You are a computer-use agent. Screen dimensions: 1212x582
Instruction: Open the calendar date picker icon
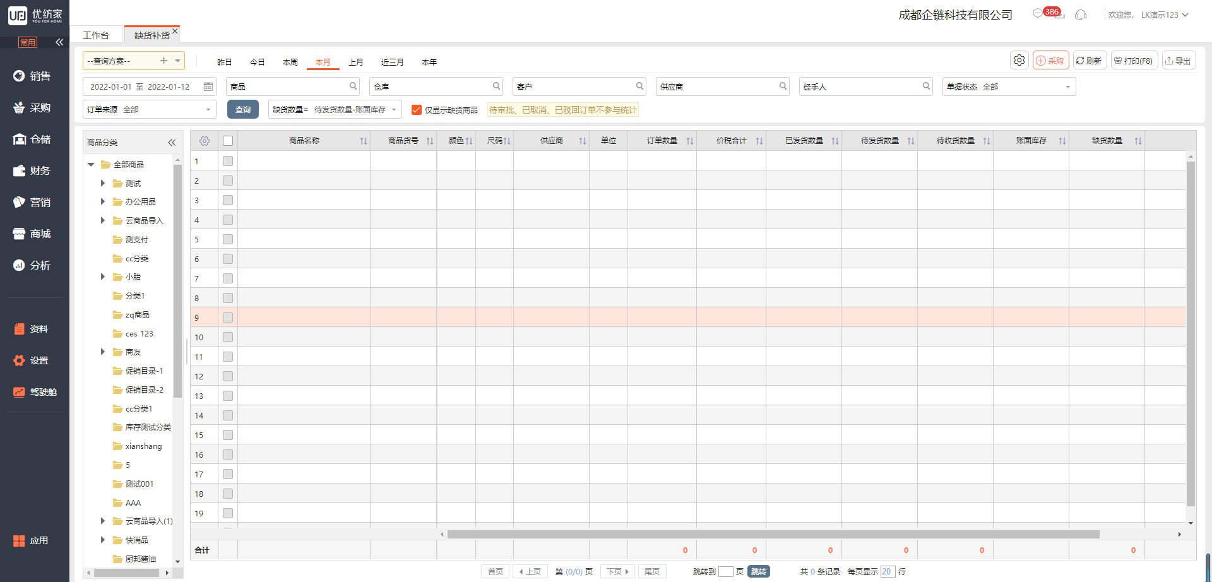(208, 86)
